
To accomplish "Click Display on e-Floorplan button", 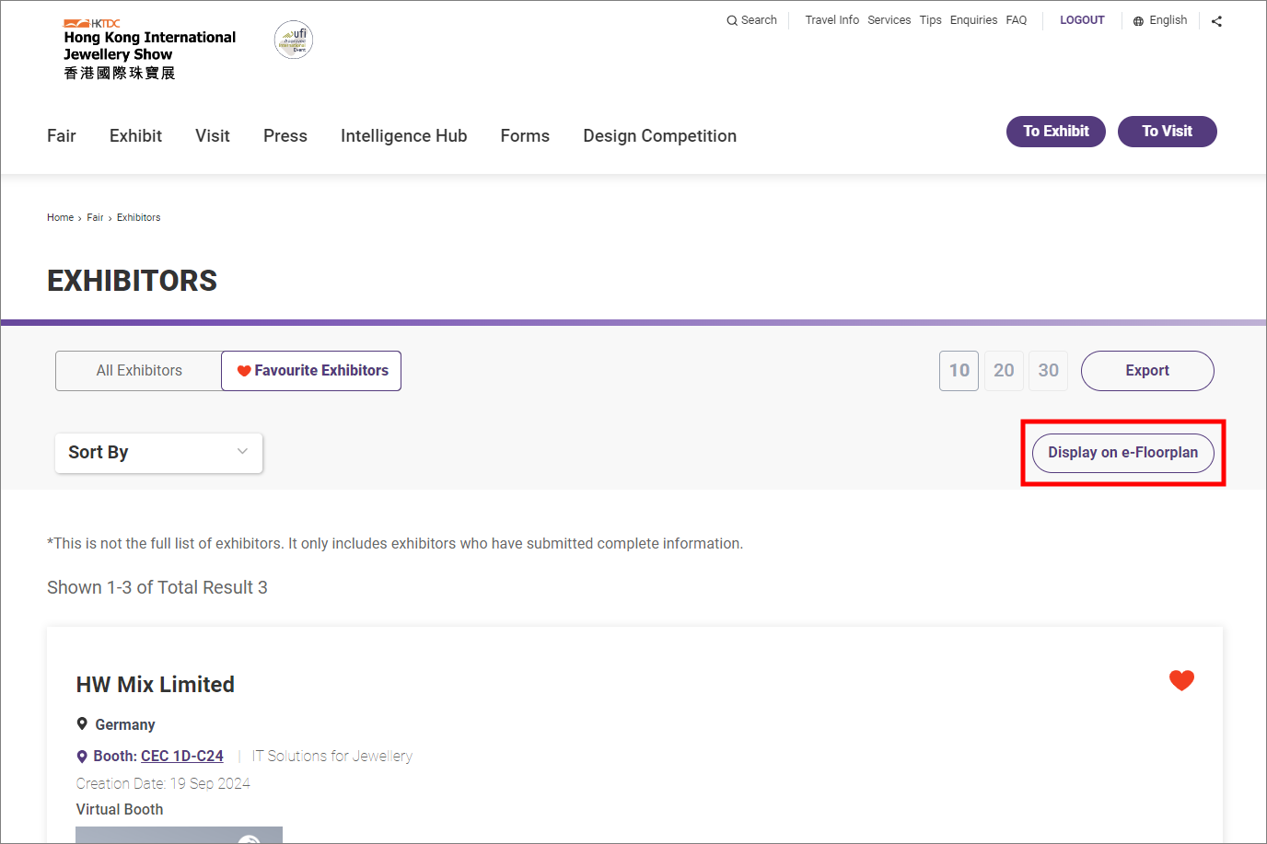I will point(1123,453).
